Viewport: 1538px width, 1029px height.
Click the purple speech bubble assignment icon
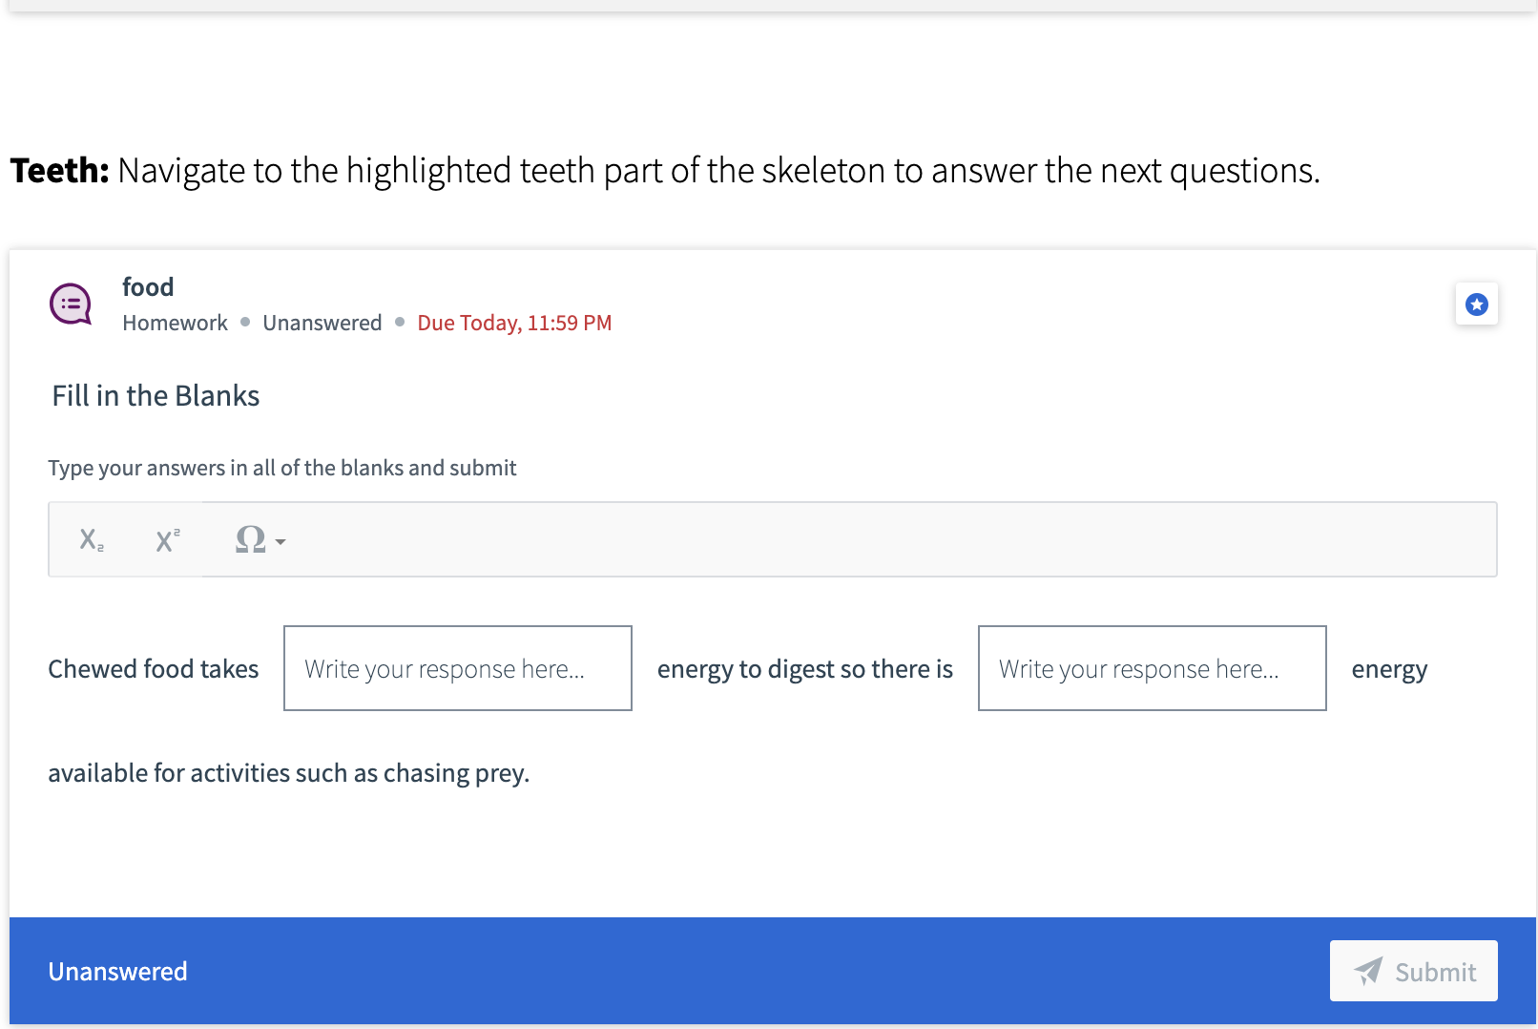(70, 304)
